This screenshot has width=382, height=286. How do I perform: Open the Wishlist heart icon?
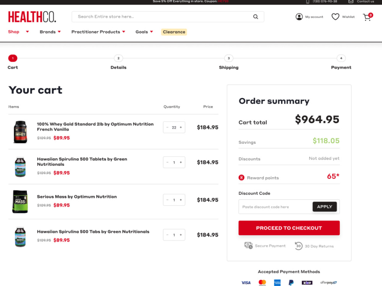(x=335, y=17)
